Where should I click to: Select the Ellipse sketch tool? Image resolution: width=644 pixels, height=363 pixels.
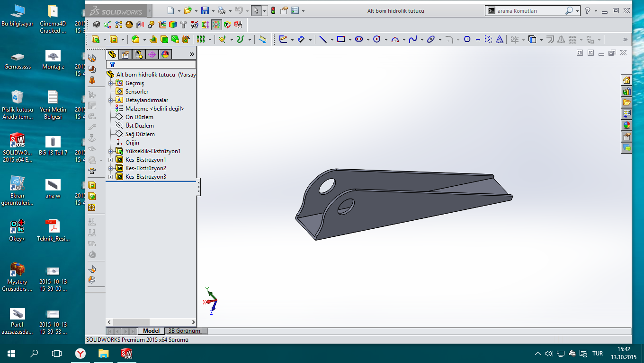[431, 40]
